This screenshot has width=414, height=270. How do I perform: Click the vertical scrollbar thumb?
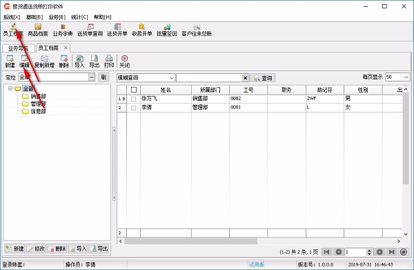point(406,138)
